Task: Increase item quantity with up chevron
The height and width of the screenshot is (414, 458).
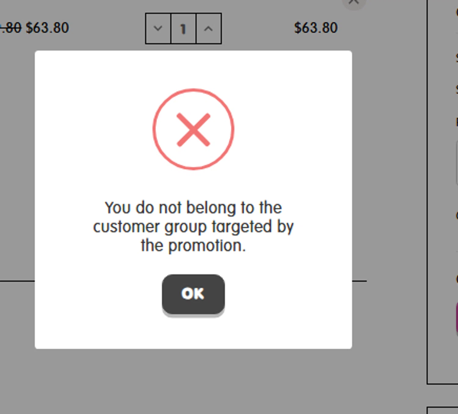Action: coord(209,29)
